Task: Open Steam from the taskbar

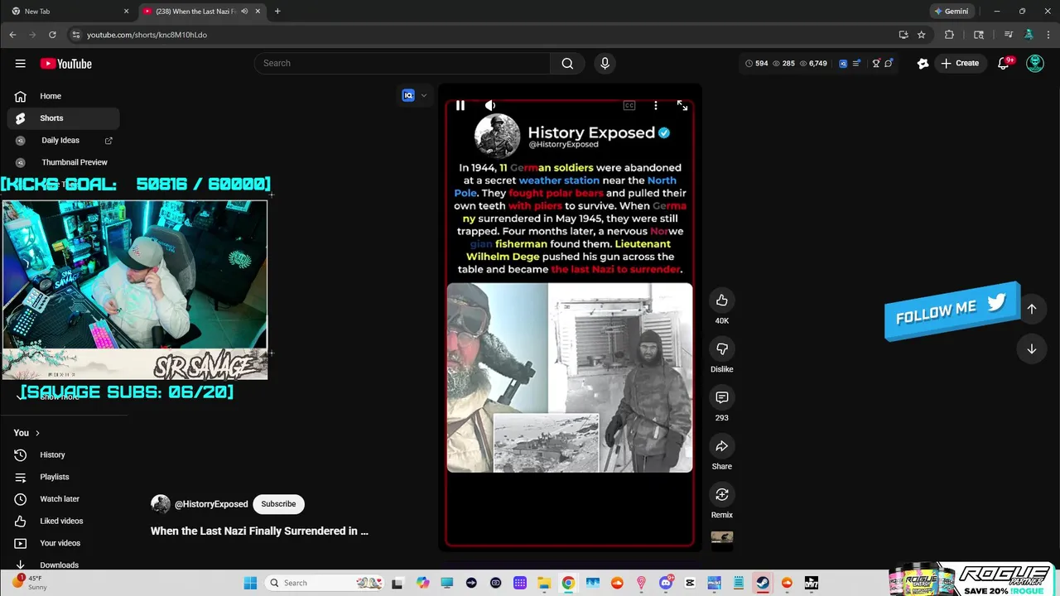Action: (763, 583)
